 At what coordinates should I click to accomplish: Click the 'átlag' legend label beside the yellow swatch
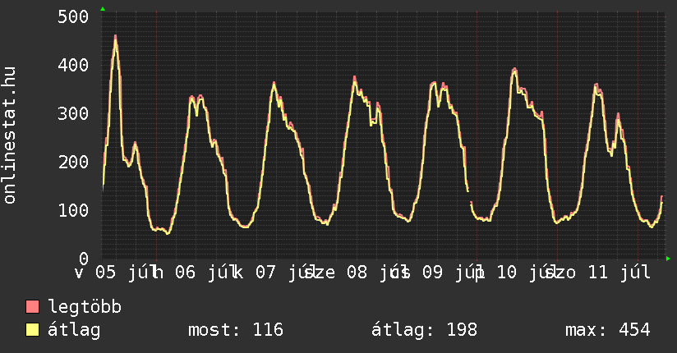click(x=74, y=330)
